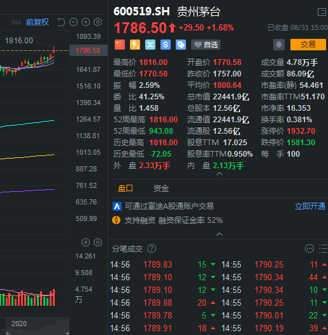Click the China flag market icon

click(120, 45)
